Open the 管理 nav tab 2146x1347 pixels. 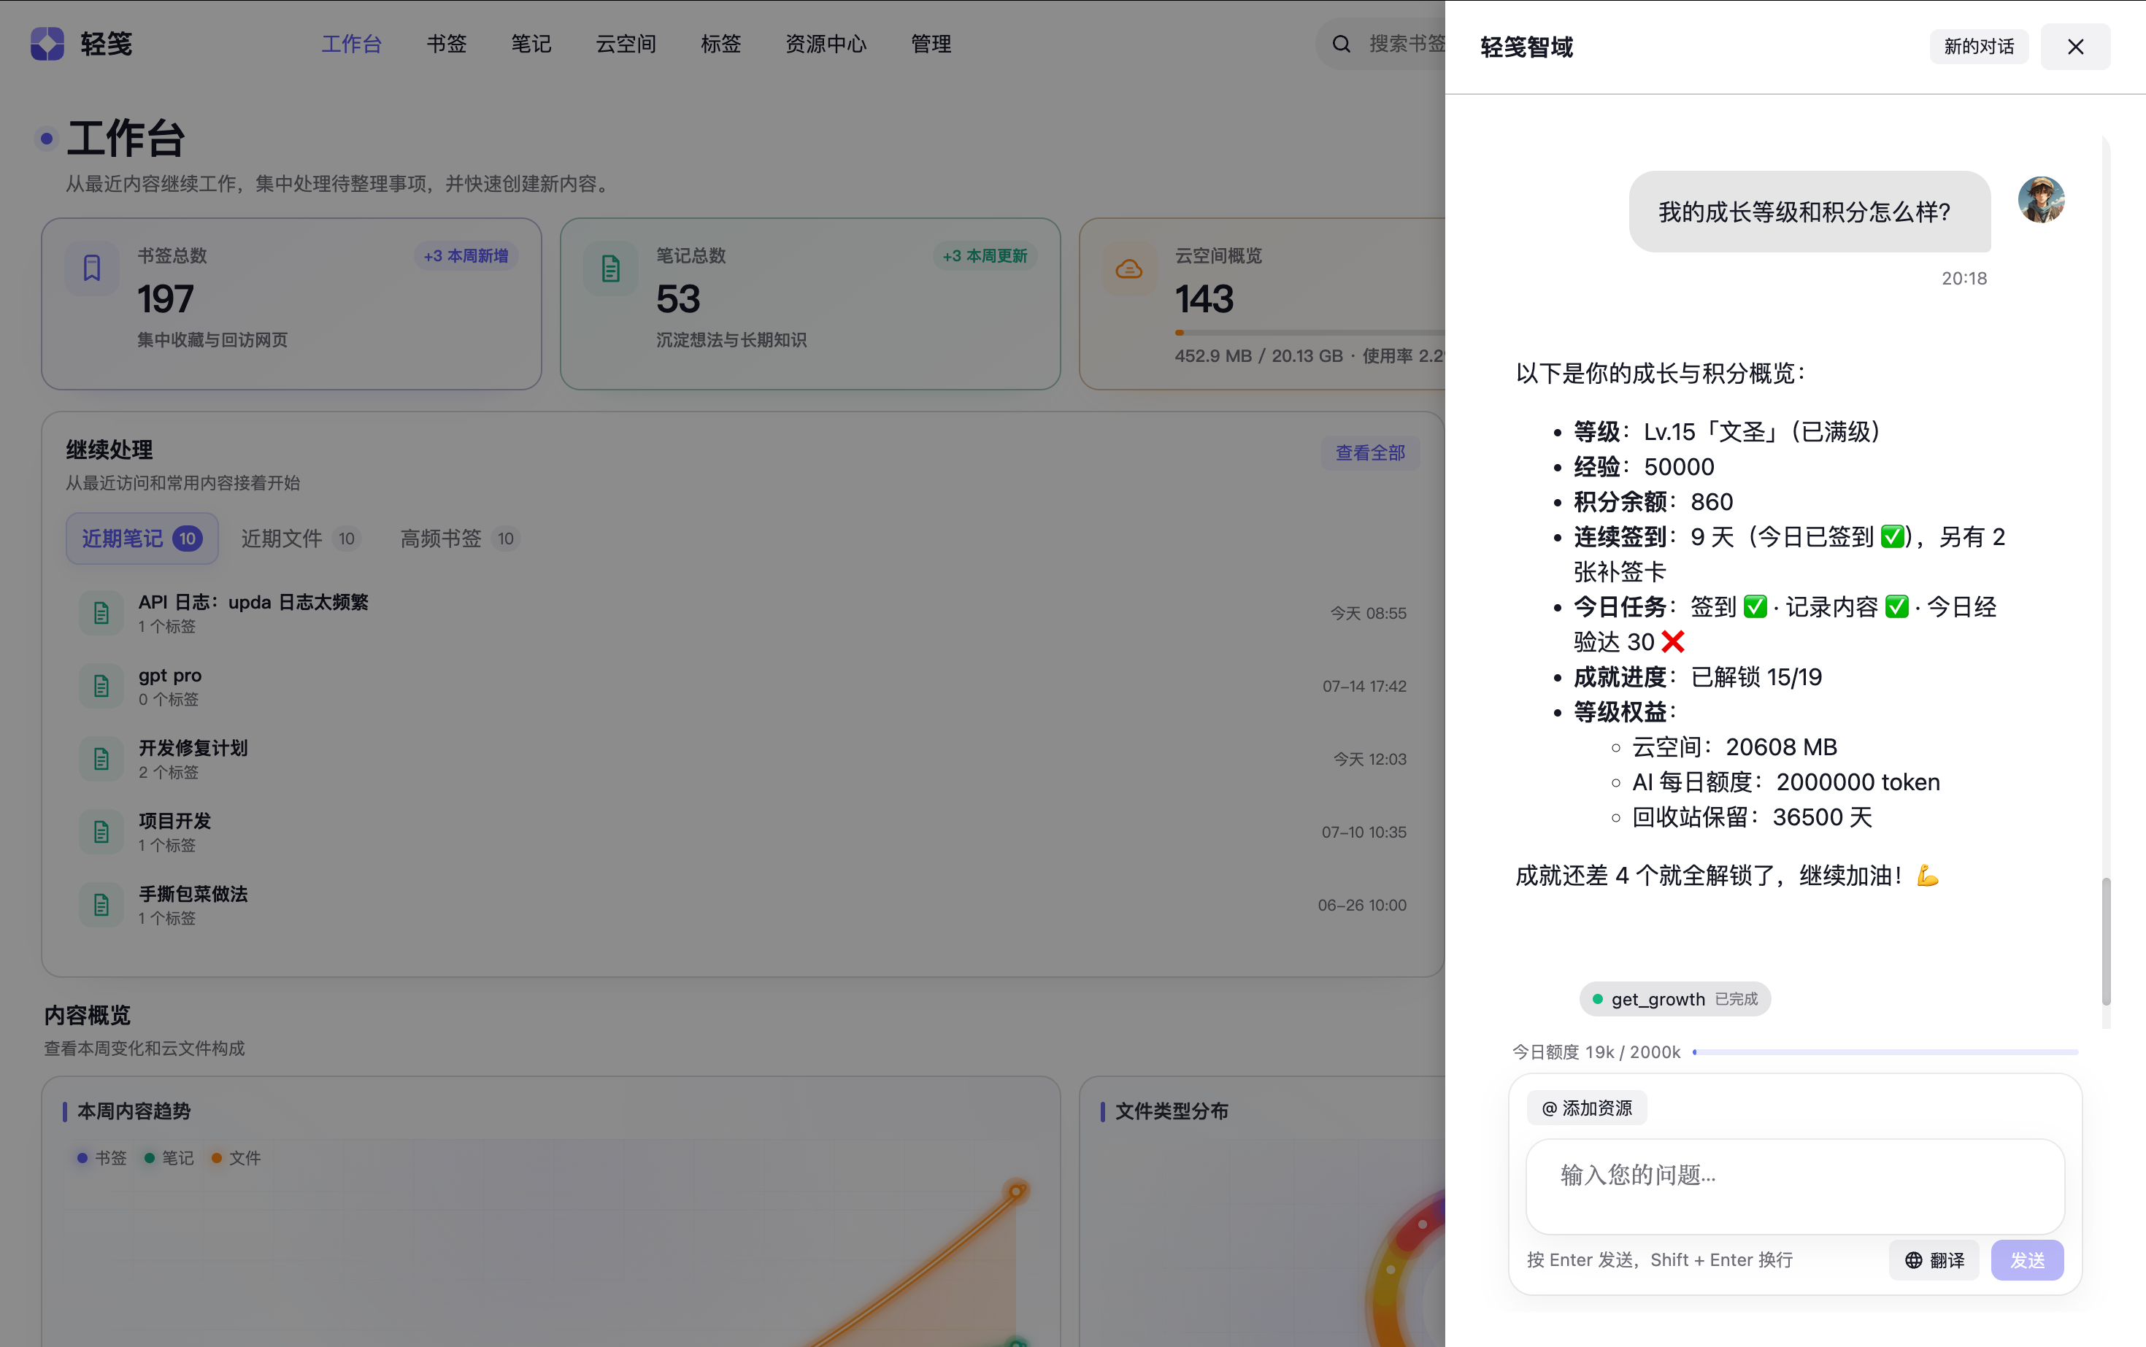(x=931, y=44)
